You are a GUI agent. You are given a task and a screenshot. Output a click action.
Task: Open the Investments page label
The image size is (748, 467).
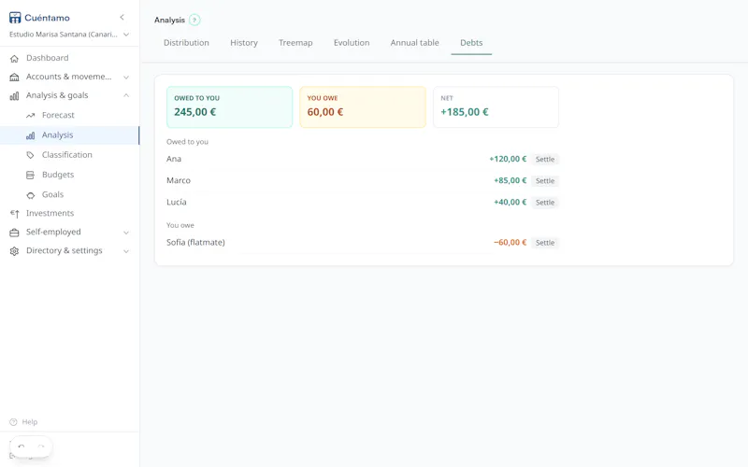pos(50,213)
